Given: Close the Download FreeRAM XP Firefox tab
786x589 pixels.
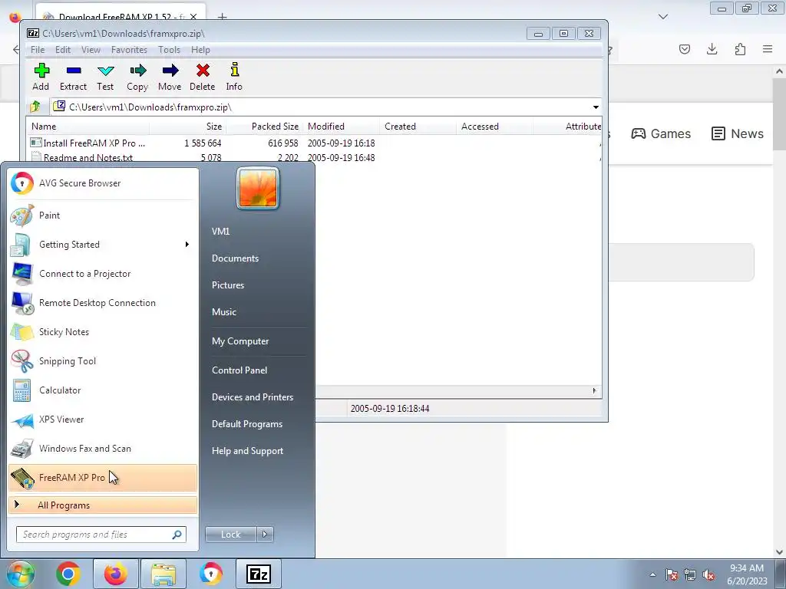Looking at the screenshot, I should [193, 17].
